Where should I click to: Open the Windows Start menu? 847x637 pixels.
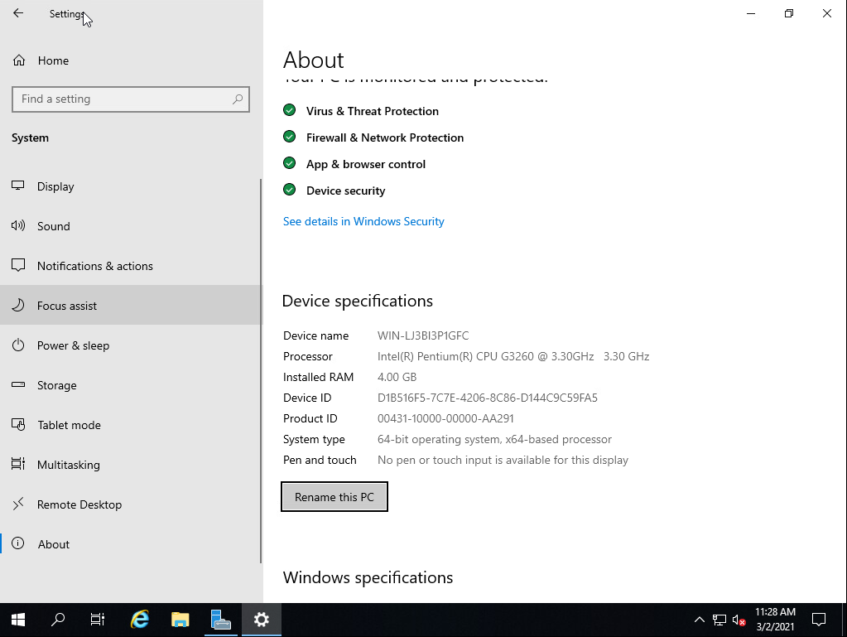(x=18, y=620)
